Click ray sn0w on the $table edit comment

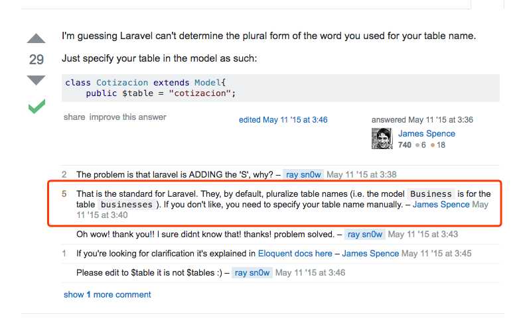point(252,273)
